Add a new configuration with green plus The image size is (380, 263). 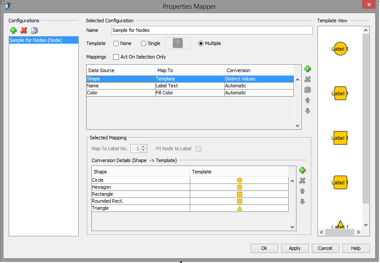pyautogui.click(x=13, y=30)
